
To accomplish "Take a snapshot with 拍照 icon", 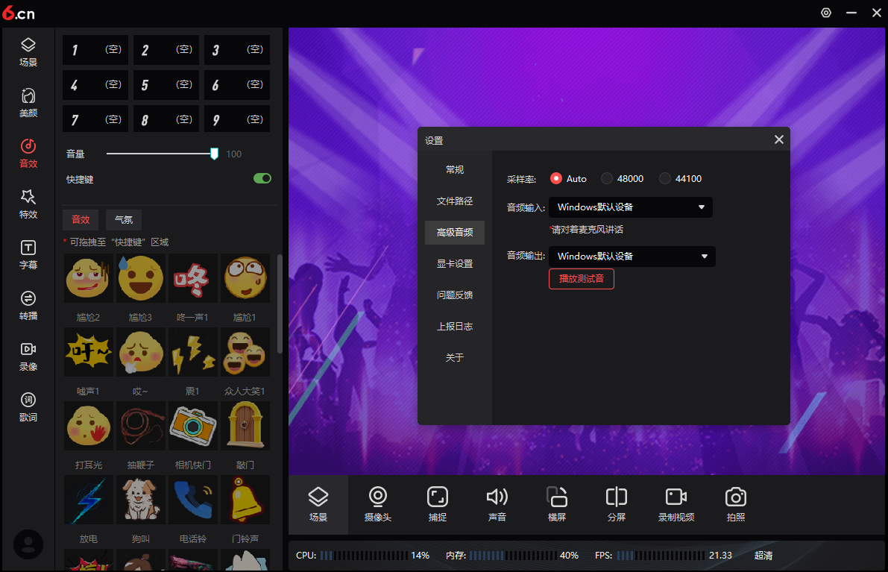I will click(736, 504).
